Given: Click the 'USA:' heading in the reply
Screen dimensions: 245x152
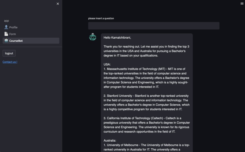Looking at the screenshot, I should pyautogui.click(x=107, y=64).
